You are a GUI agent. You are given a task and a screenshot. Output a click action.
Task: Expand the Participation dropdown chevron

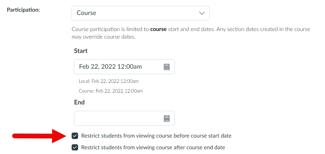pos(202,13)
